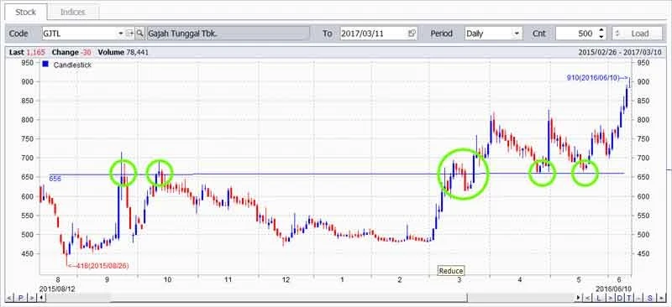Click the D button in bottom toolbar
672x307 pixels.
click(x=620, y=298)
